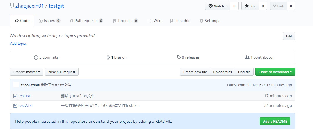Click the repository book icon beside zhaojiaxin01

(x=12, y=6)
